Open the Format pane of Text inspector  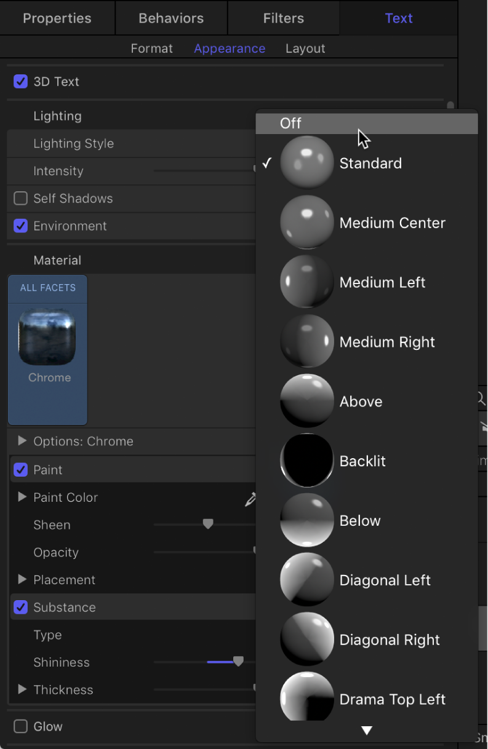(x=151, y=48)
